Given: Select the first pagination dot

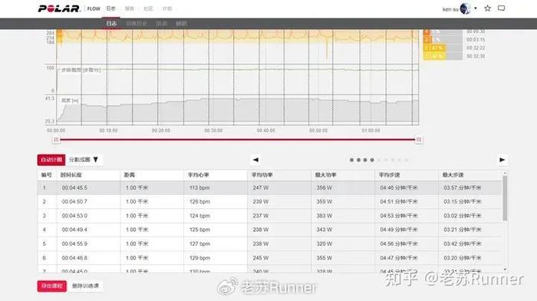Looking at the screenshot, I should [351, 160].
